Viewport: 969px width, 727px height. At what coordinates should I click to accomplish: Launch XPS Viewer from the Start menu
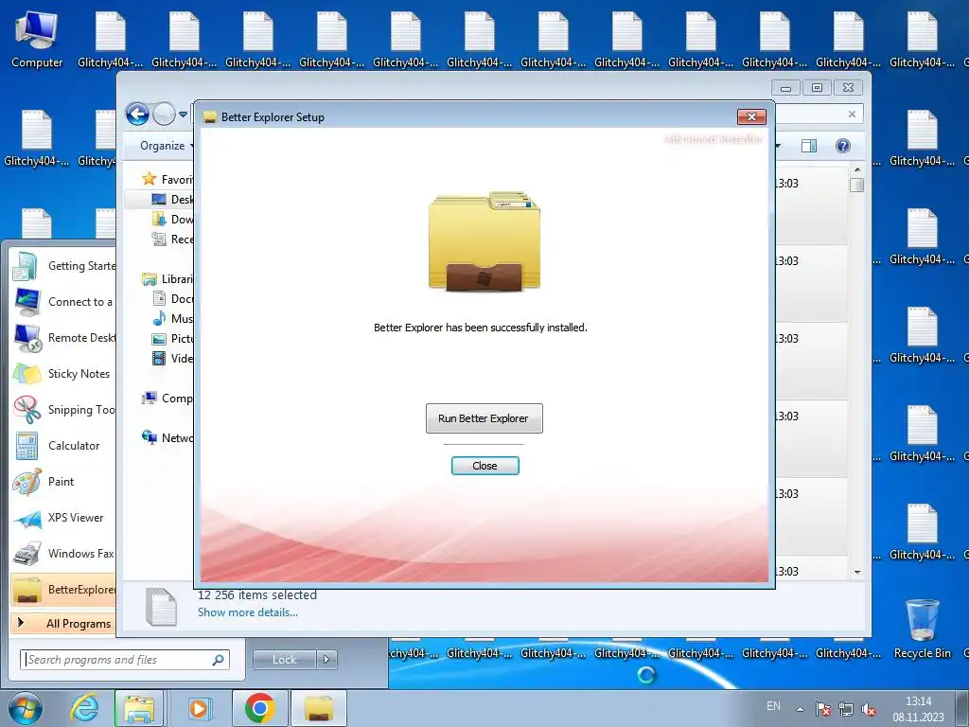click(x=63, y=518)
